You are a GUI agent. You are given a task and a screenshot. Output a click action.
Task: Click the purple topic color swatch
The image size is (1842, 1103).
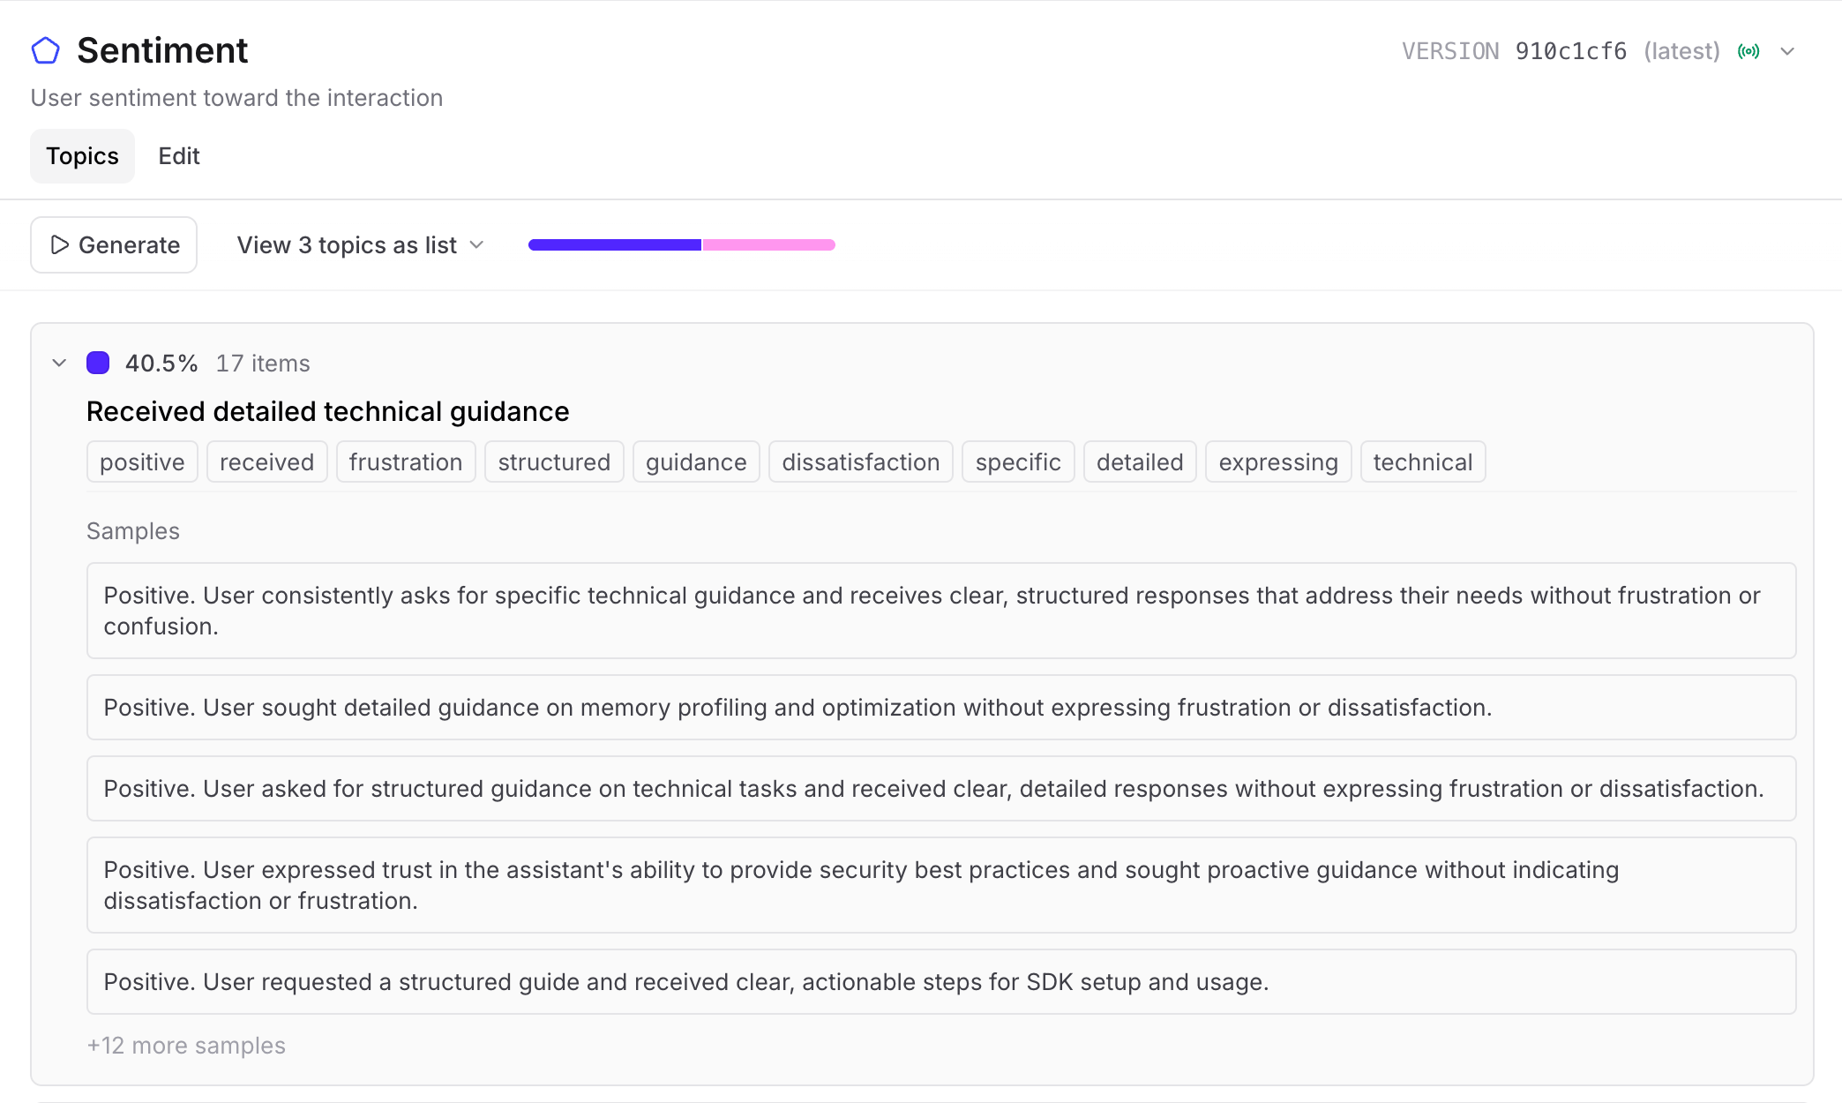[x=98, y=363]
